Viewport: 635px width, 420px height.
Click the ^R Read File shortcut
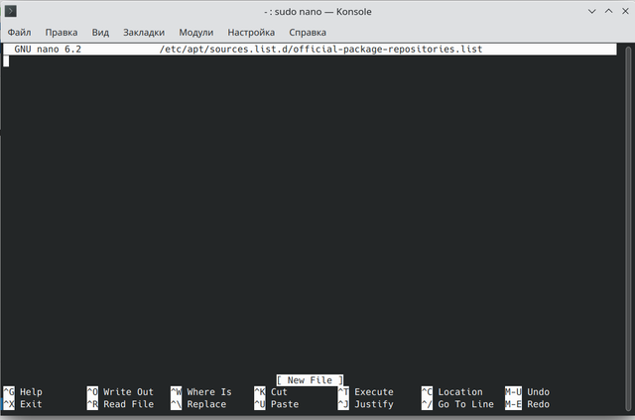(120, 404)
